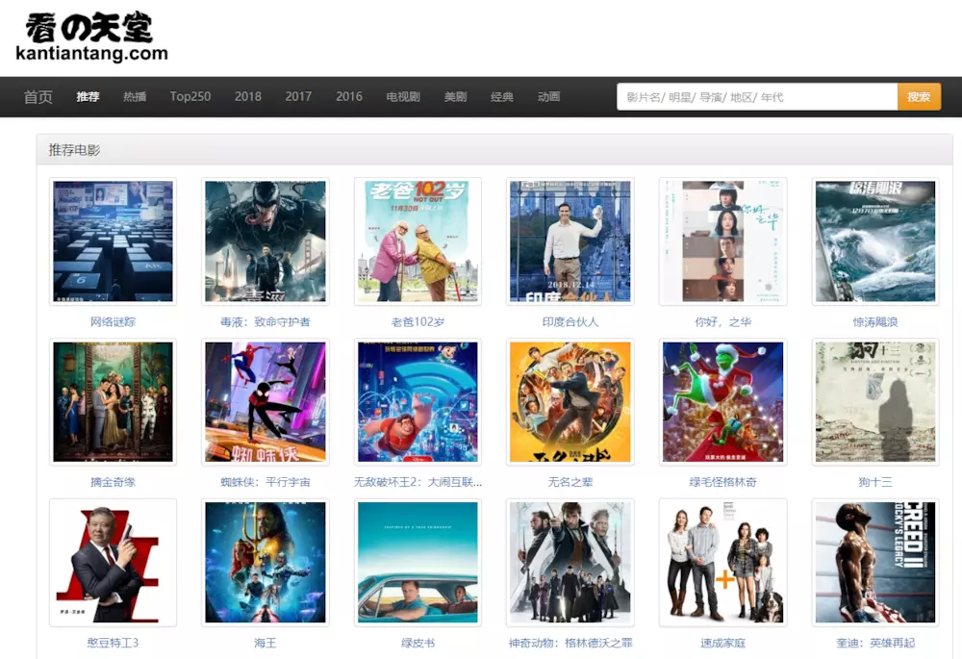Click the 速成家庭 title link

pos(722,643)
